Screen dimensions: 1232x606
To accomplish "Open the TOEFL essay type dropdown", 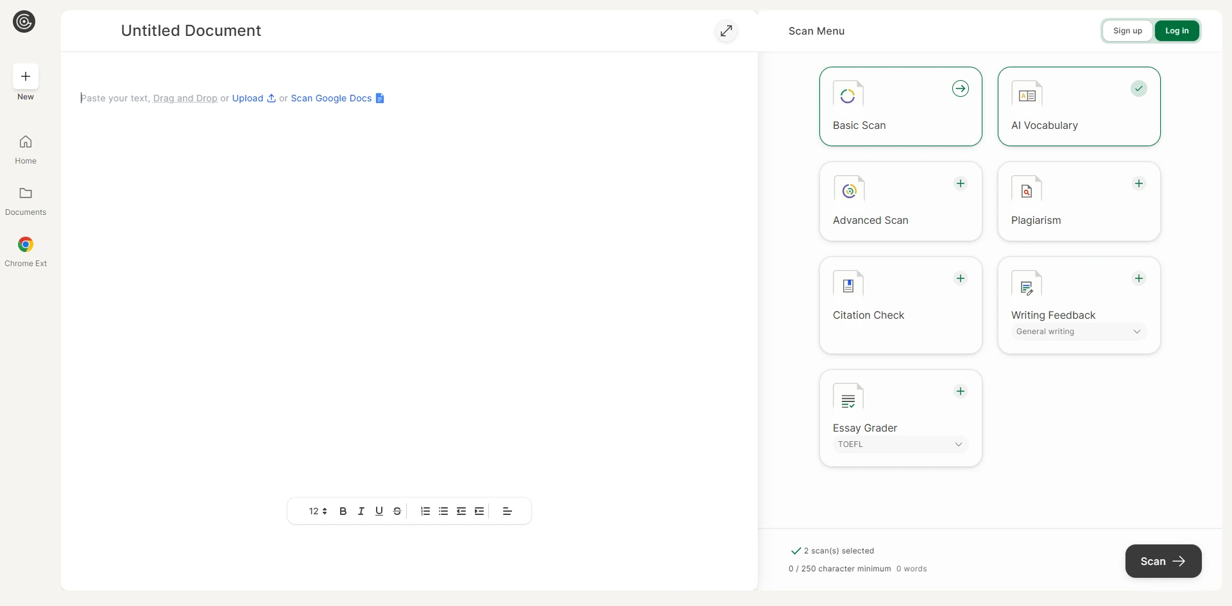I will pos(900,444).
